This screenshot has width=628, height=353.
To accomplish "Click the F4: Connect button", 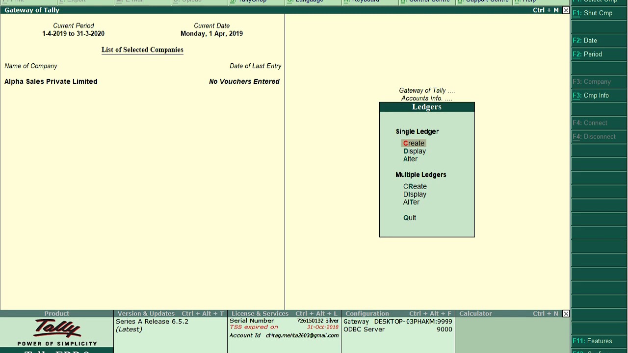I will (x=599, y=123).
